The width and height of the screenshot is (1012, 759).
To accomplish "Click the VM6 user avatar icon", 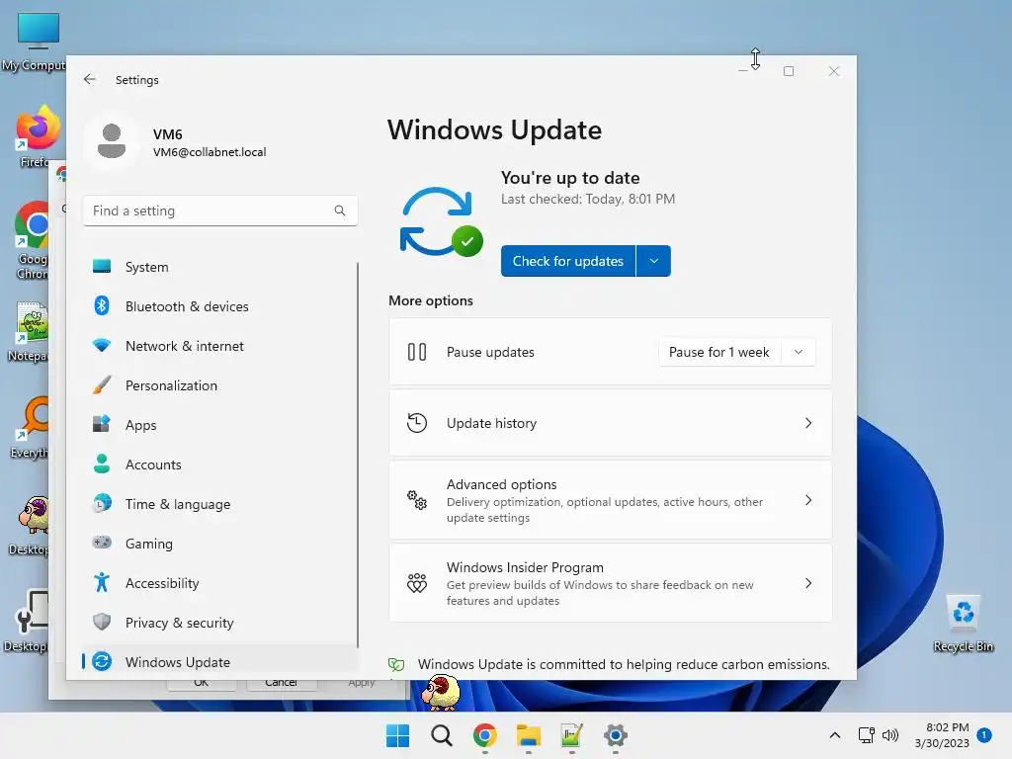I will click(x=112, y=141).
